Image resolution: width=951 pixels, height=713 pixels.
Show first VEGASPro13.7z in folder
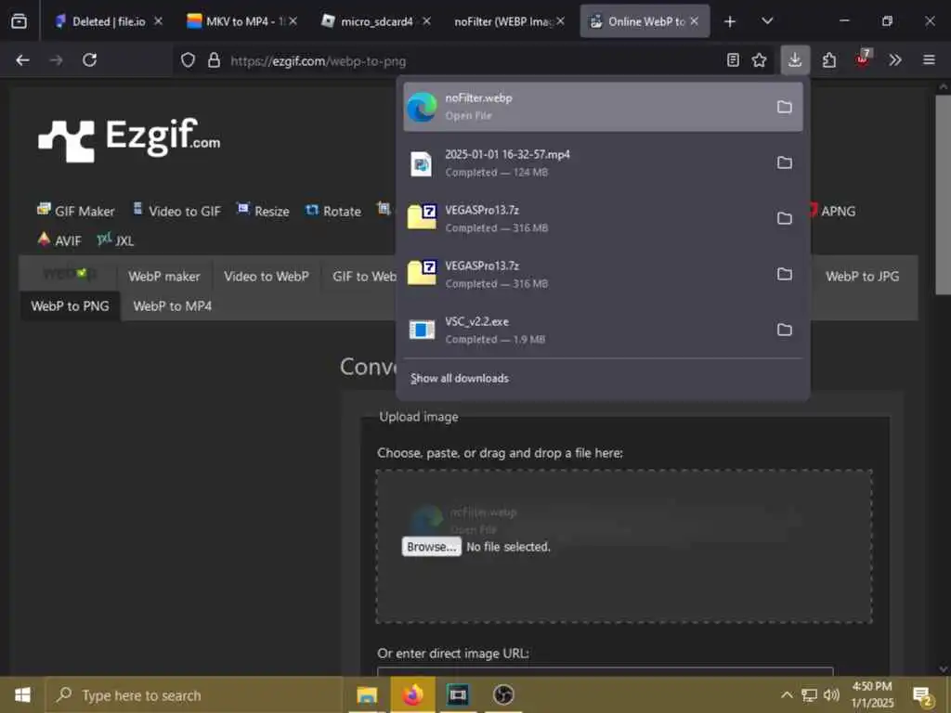click(x=784, y=218)
